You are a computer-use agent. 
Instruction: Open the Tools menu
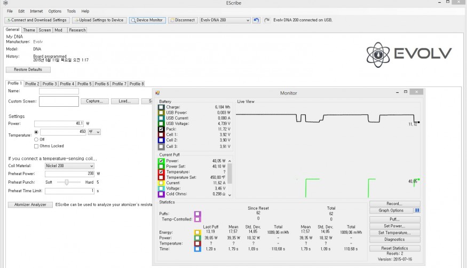tap(71, 11)
